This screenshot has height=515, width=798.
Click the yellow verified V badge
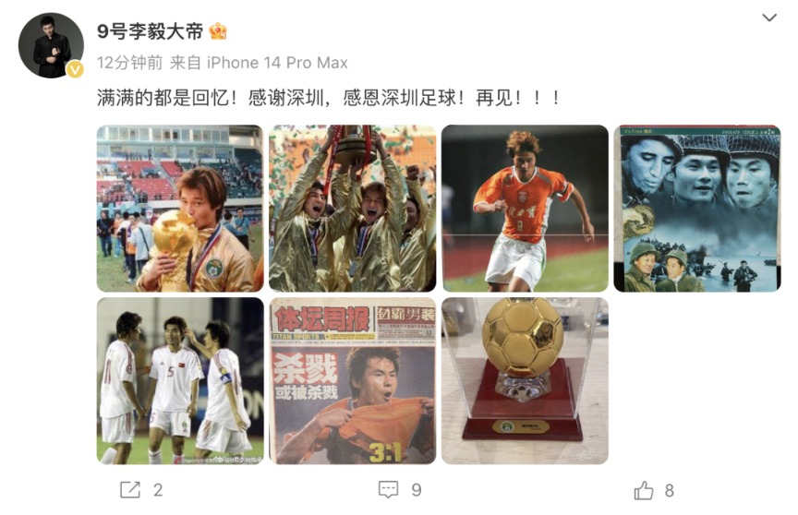pyautogui.click(x=76, y=68)
